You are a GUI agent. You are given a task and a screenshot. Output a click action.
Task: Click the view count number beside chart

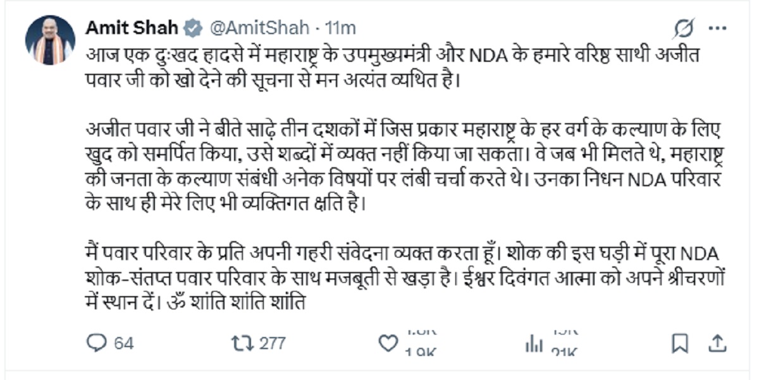tap(565, 343)
